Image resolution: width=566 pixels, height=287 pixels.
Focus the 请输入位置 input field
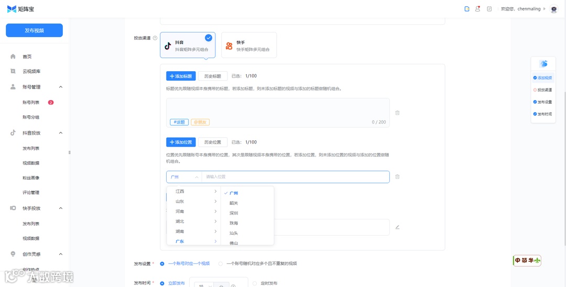(296, 176)
